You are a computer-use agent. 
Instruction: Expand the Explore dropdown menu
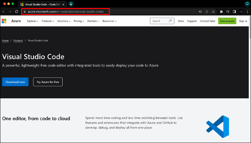33,21
